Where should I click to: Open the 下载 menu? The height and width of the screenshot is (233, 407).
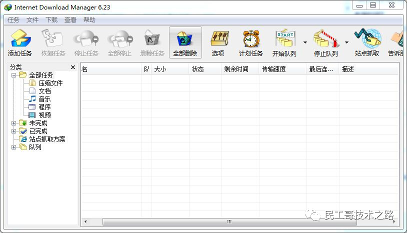(51, 20)
